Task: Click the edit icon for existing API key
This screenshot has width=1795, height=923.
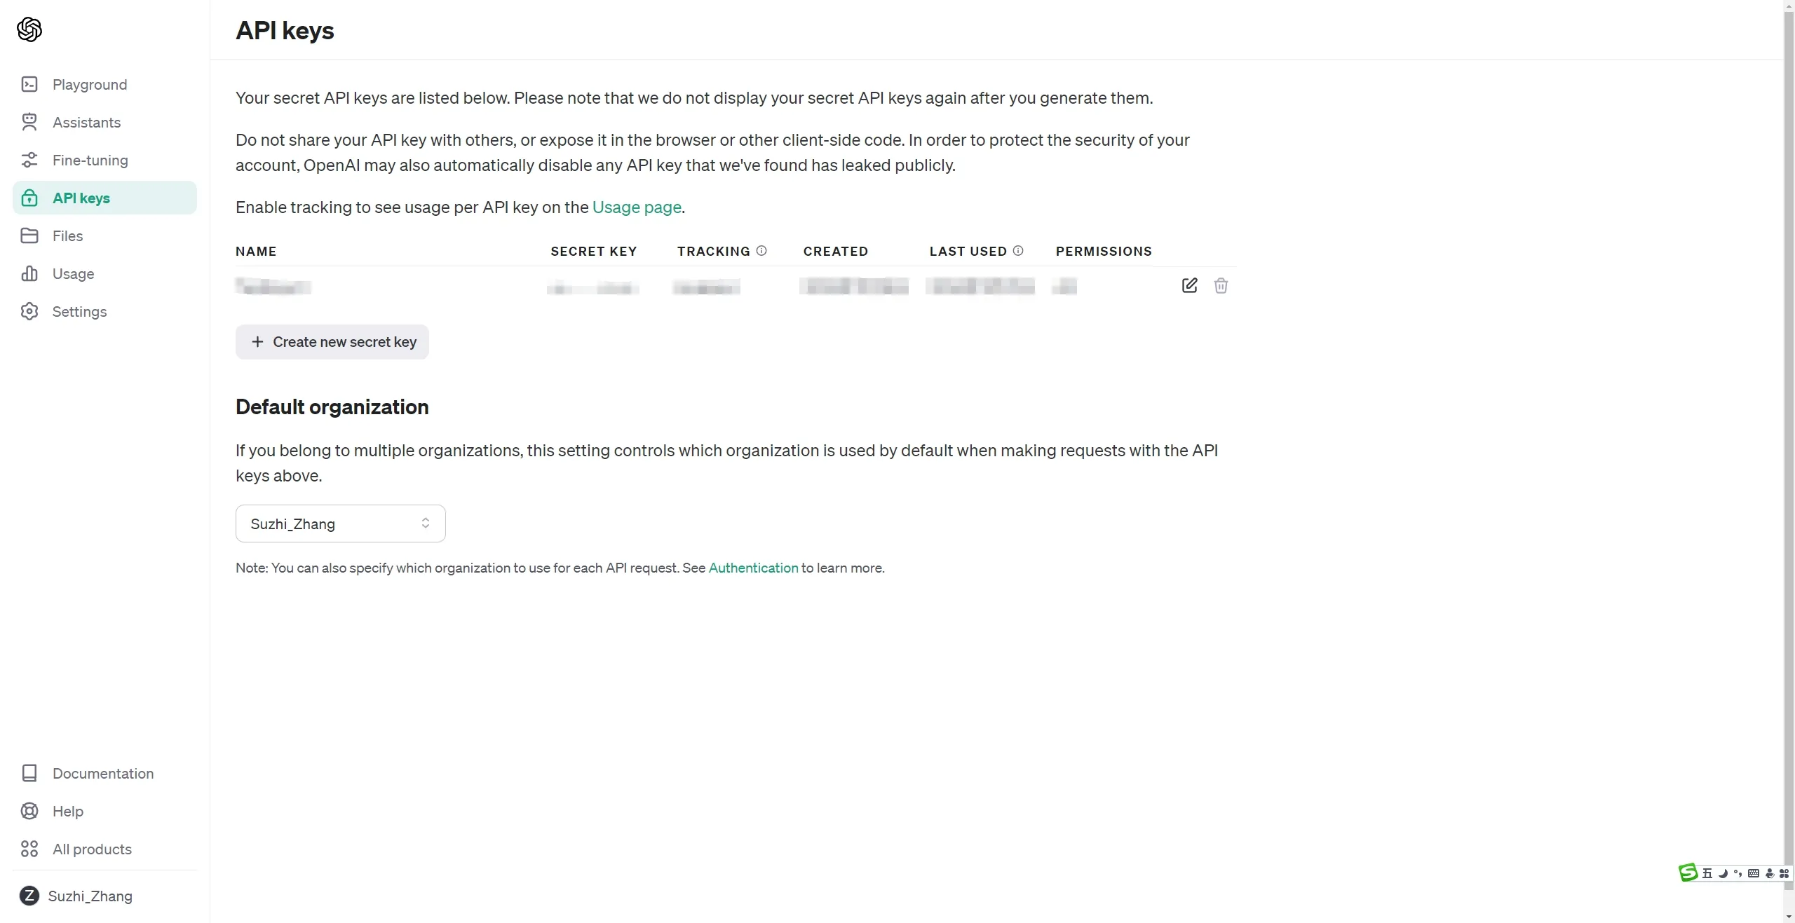Action: (x=1190, y=285)
